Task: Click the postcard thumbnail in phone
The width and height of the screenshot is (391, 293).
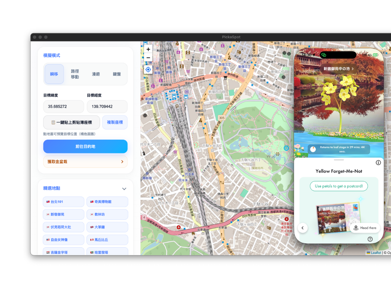Action: (338, 219)
